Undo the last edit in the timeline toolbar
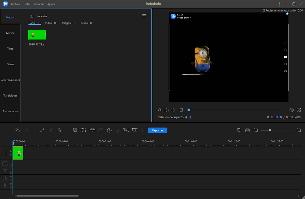Screen dimensions: 305x199 point(18,130)
